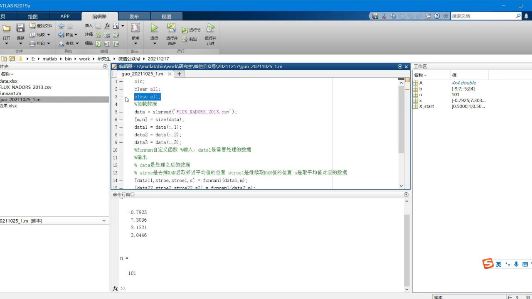Switch to the APP tab
The width and height of the screenshot is (532, 299).
pyautogui.click(x=65, y=17)
